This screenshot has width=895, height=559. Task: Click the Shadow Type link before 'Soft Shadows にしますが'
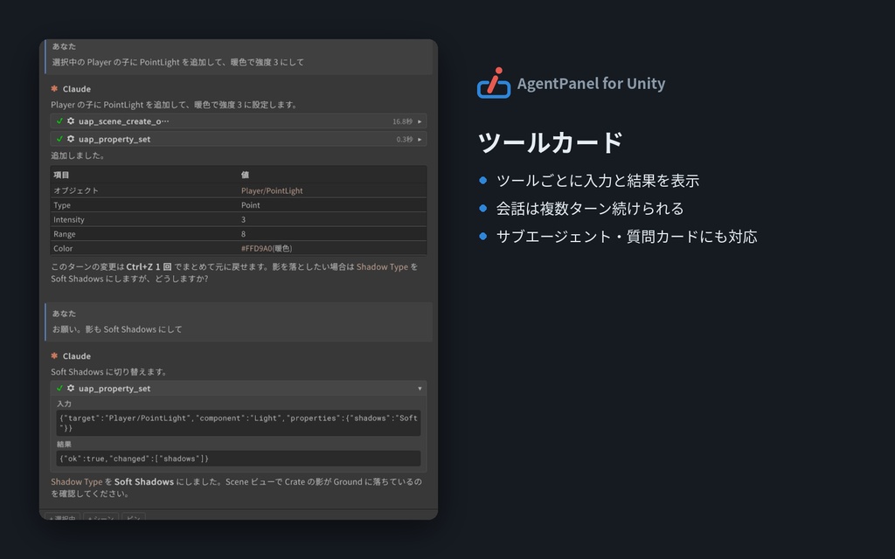point(383,266)
